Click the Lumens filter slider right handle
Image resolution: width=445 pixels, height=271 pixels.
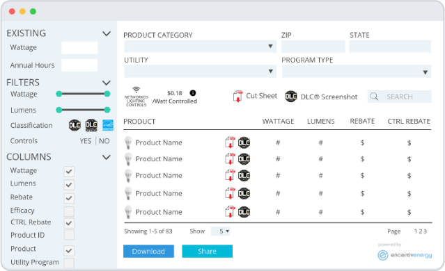pos(107,110)
